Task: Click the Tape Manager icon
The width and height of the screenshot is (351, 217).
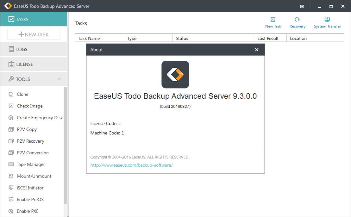Action: click(x=11, y=164)
